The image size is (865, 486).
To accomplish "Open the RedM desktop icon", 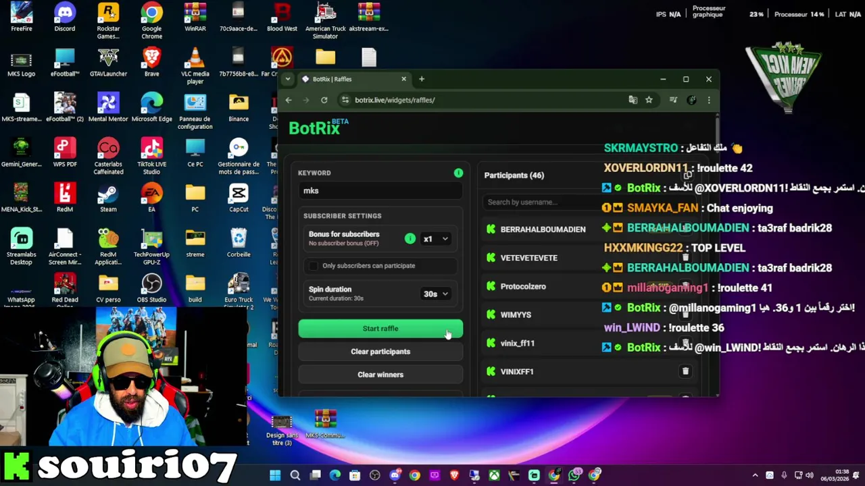I will 65,198.
